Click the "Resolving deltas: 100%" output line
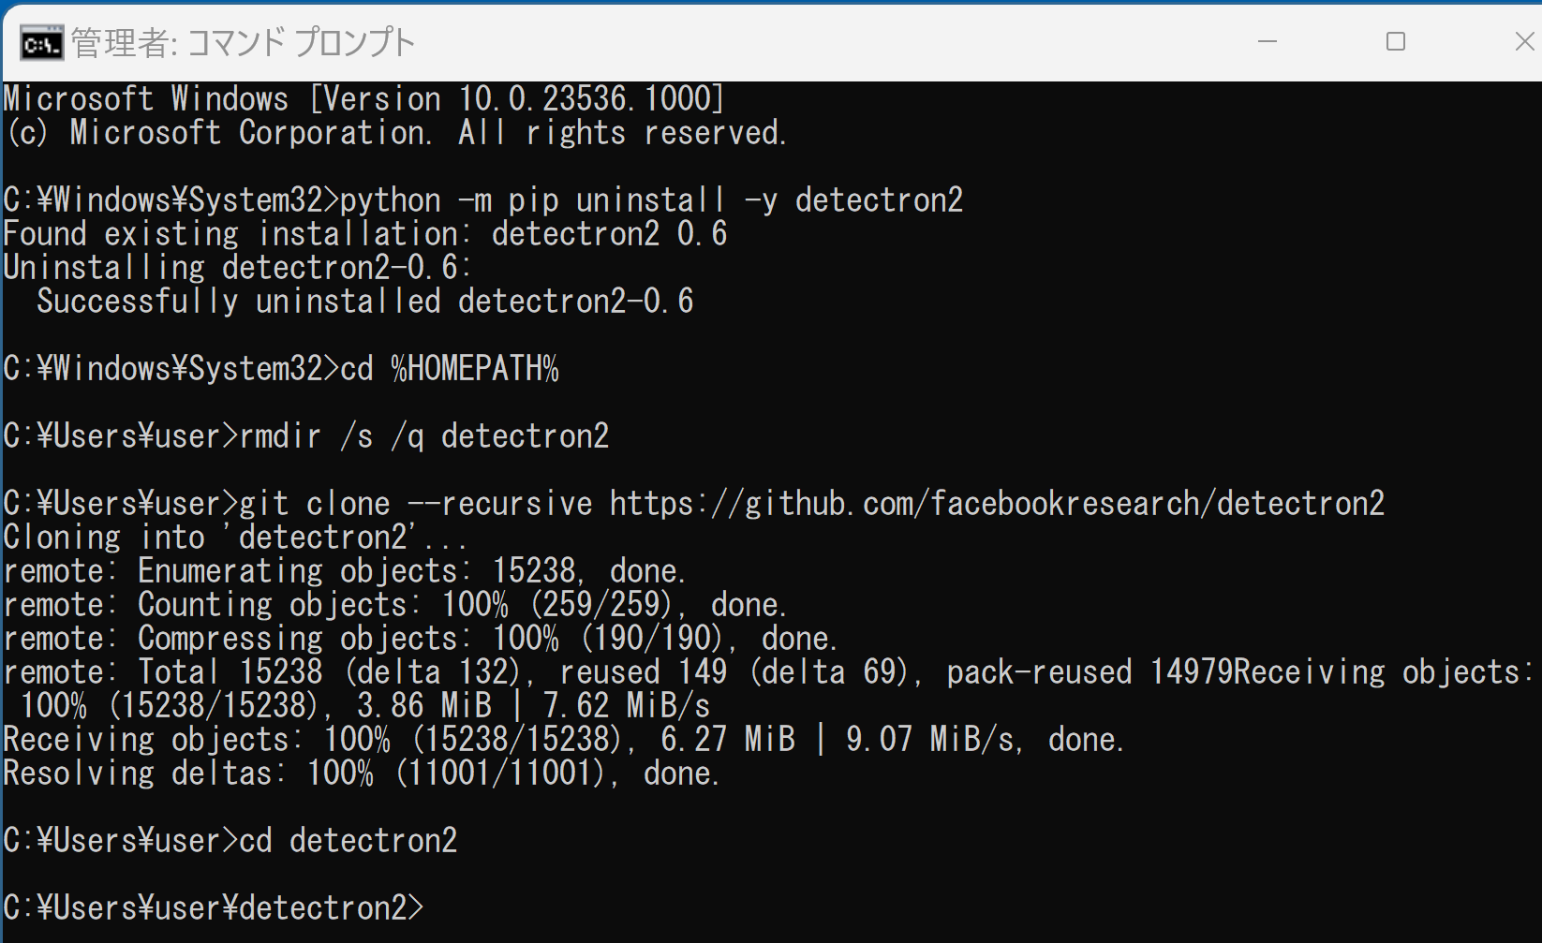This screenshot has height=943, width=1542. (x=361, y=774)
